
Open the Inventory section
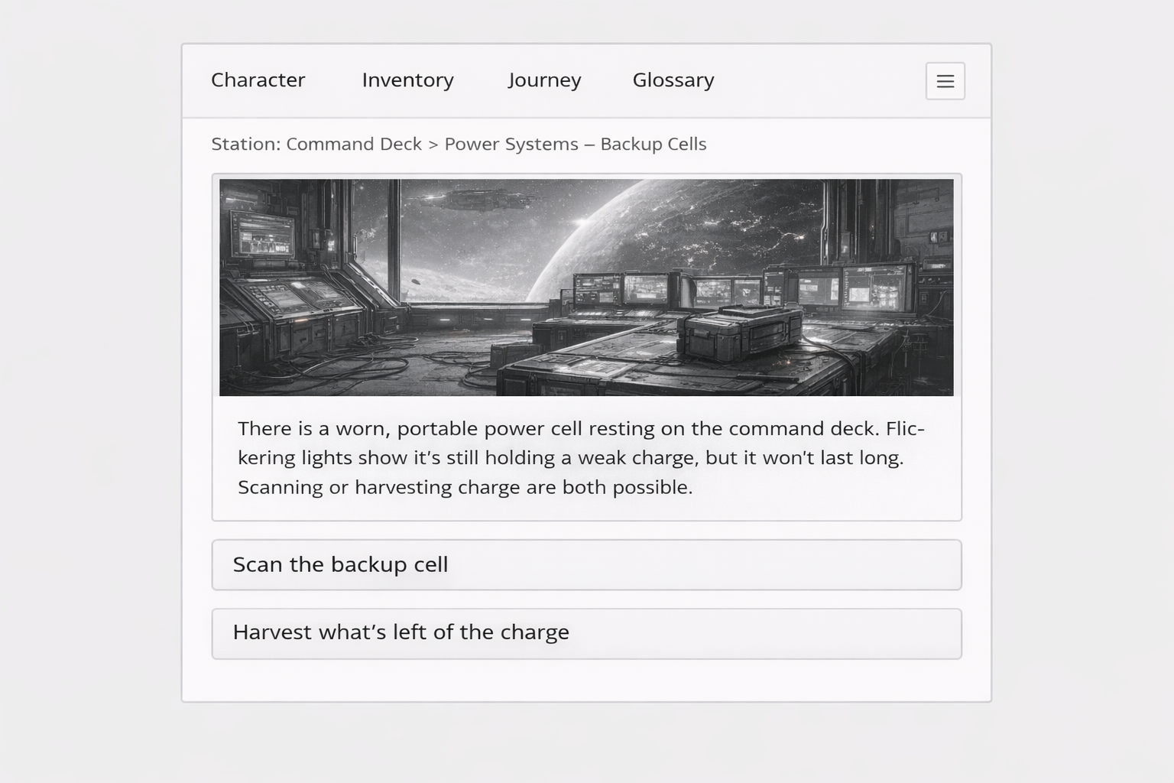[x=407, y=80]
